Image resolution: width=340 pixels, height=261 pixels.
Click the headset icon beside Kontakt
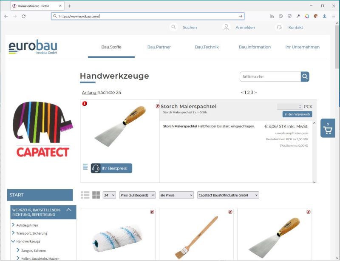(279, 27)
